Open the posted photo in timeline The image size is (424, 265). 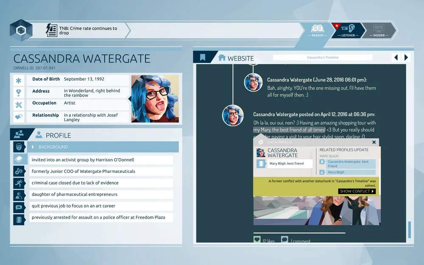(x=317, y=211)
